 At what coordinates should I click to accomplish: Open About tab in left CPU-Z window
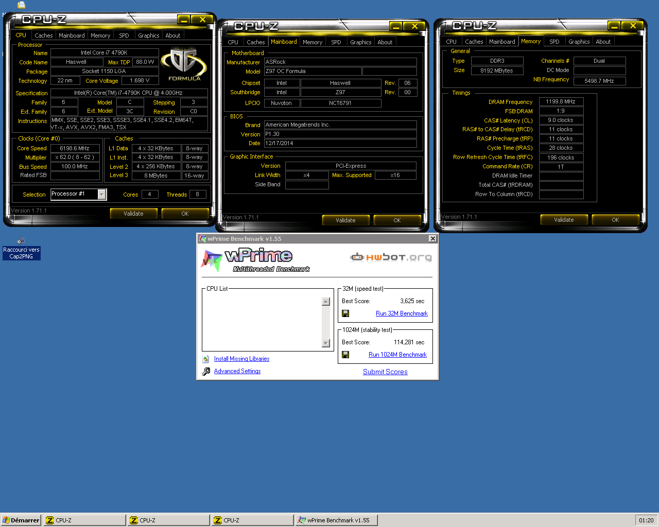[x=173, y=36]
